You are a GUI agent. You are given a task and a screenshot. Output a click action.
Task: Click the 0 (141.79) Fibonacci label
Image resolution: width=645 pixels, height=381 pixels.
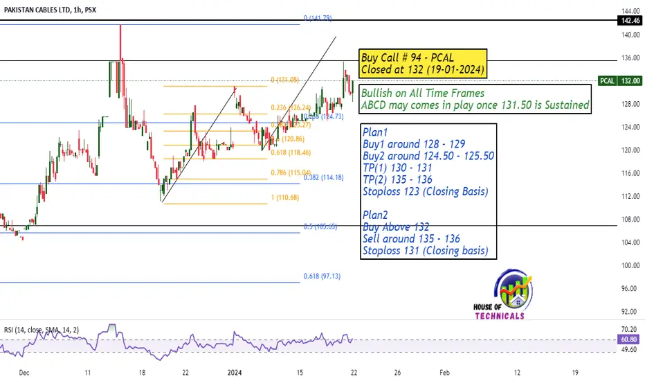tap(318, 18)
